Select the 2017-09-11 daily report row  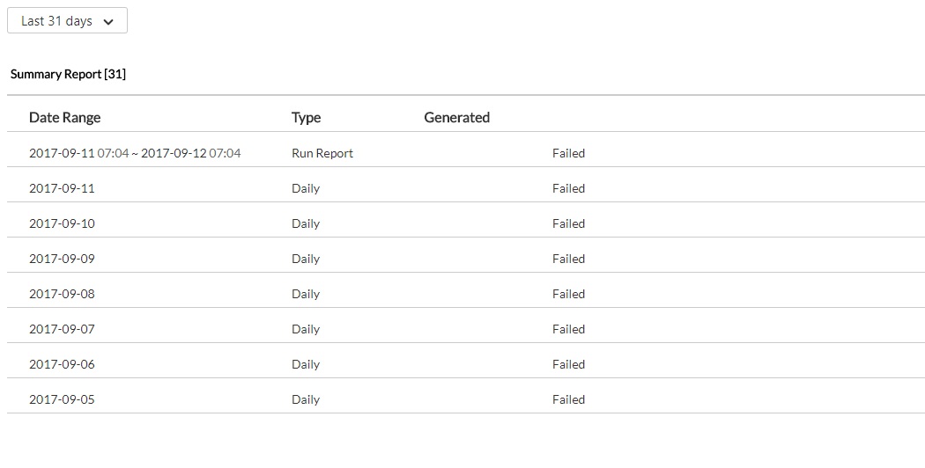click(x=62, y=188)
